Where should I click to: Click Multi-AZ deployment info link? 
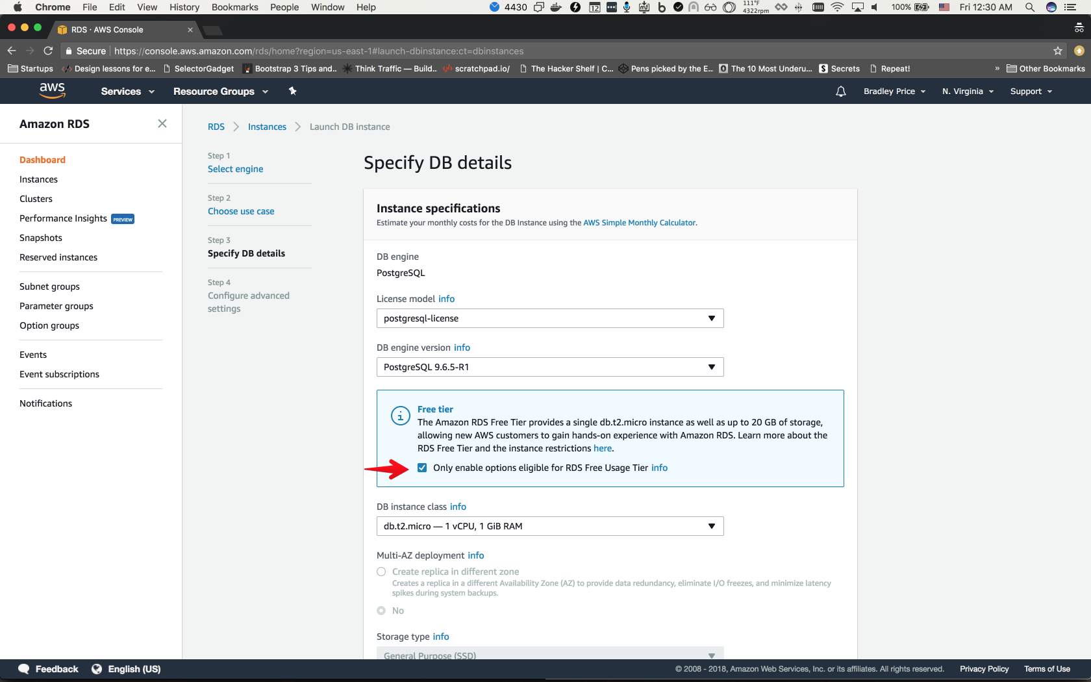point(476,555)
